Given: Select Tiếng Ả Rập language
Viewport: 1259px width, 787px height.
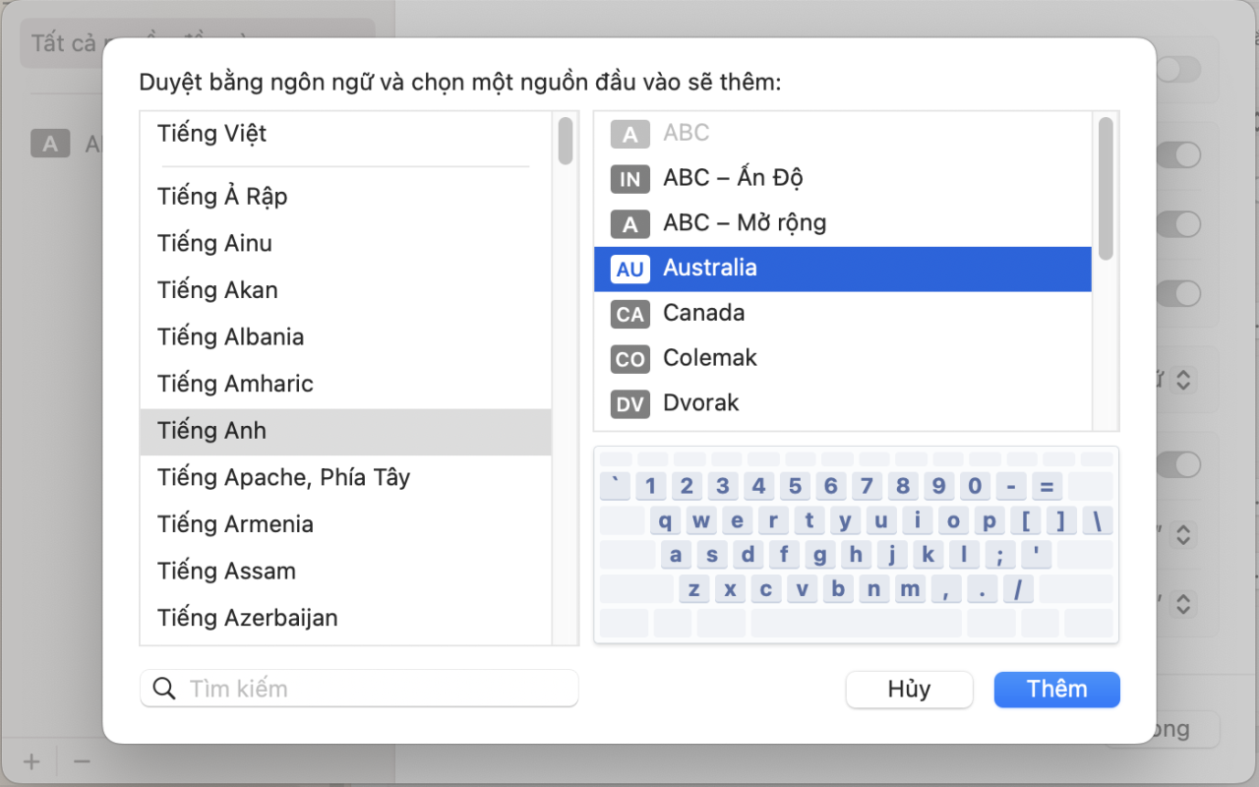Looking at the screenshot, I should (222, 197).
